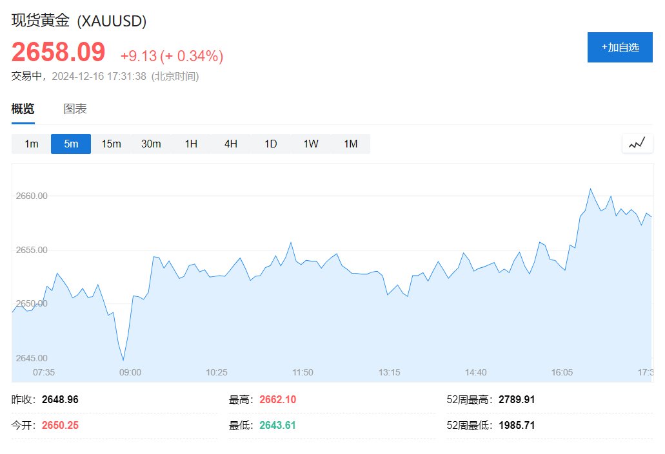Click the 现货黄金 (XAUUSD) title
The width and height of the screenshot is (665, 454).
79,21
